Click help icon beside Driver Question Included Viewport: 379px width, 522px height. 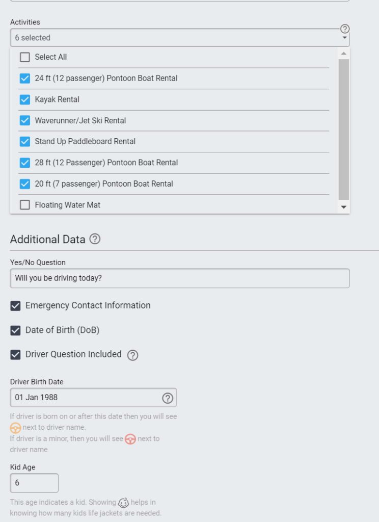133,355
